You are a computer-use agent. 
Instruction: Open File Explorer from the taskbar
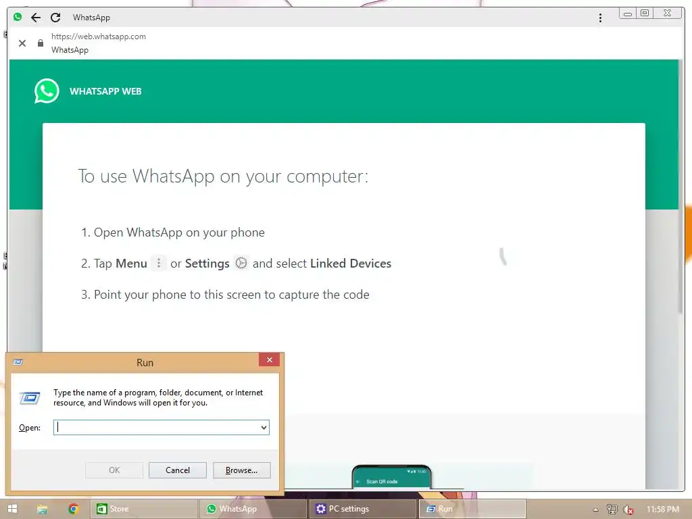43,509
